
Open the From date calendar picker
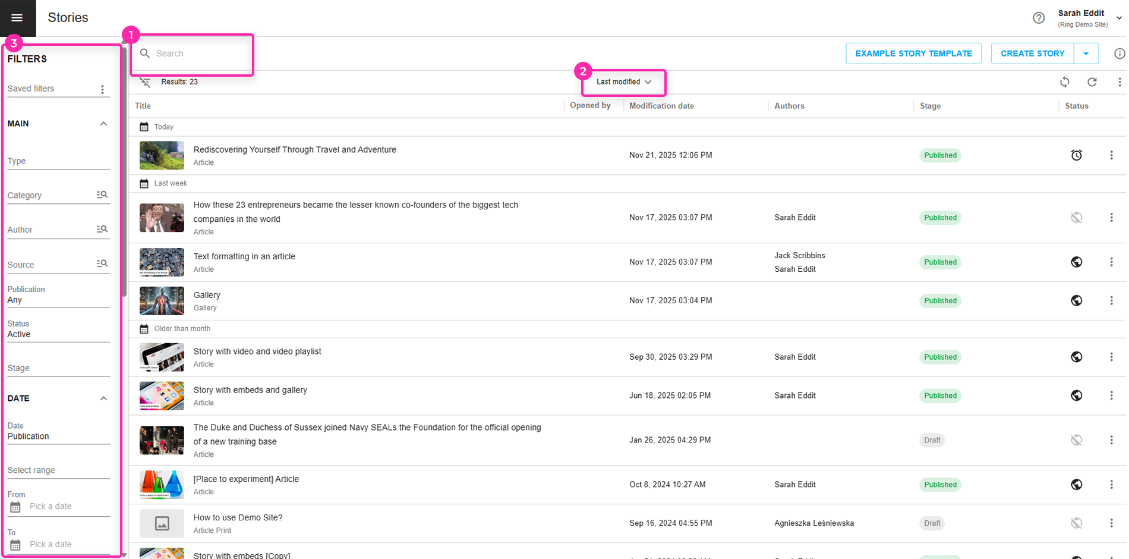coord(15,507)
